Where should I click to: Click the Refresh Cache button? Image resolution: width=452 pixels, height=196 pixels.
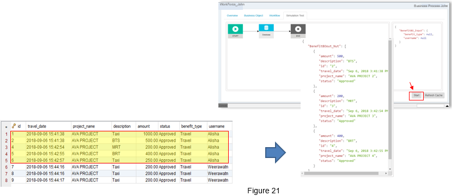point(433,96)
